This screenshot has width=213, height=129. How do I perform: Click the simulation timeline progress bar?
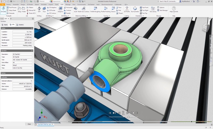coord(123,122)
